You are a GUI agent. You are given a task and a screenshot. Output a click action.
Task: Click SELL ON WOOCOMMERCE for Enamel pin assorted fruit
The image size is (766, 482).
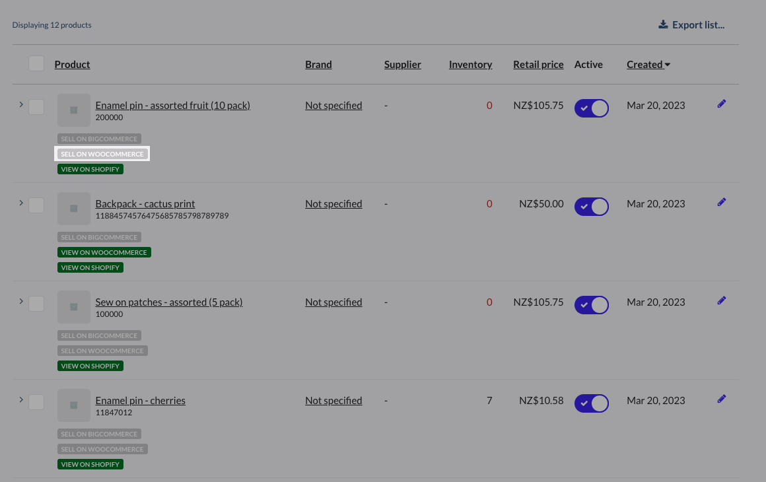coord(102,153)
